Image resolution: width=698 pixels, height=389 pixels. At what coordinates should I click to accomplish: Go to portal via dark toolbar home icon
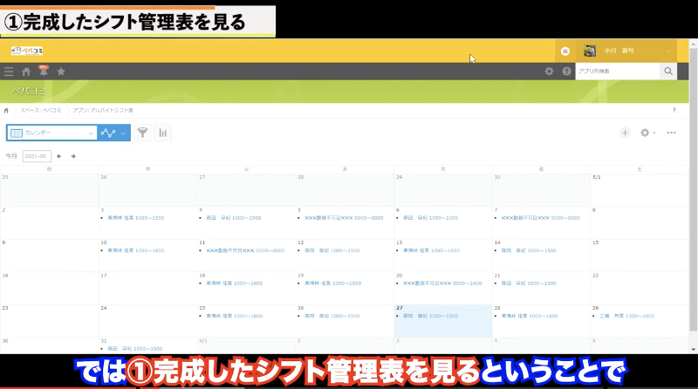click(x=26, y=72)
